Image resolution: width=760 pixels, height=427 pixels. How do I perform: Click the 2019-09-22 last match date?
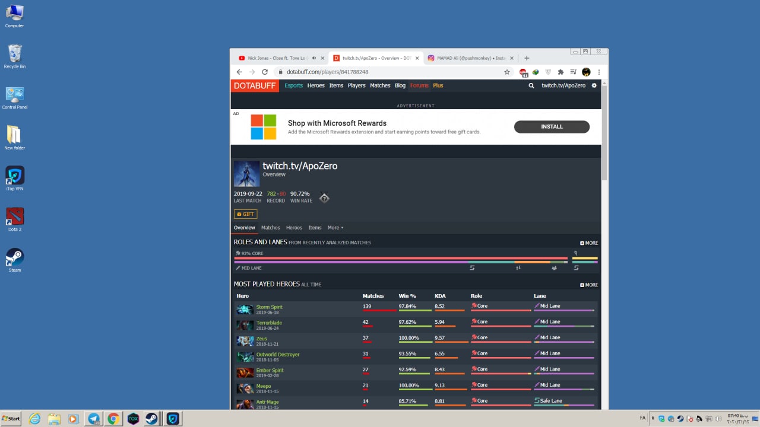(x=248, y=194)
